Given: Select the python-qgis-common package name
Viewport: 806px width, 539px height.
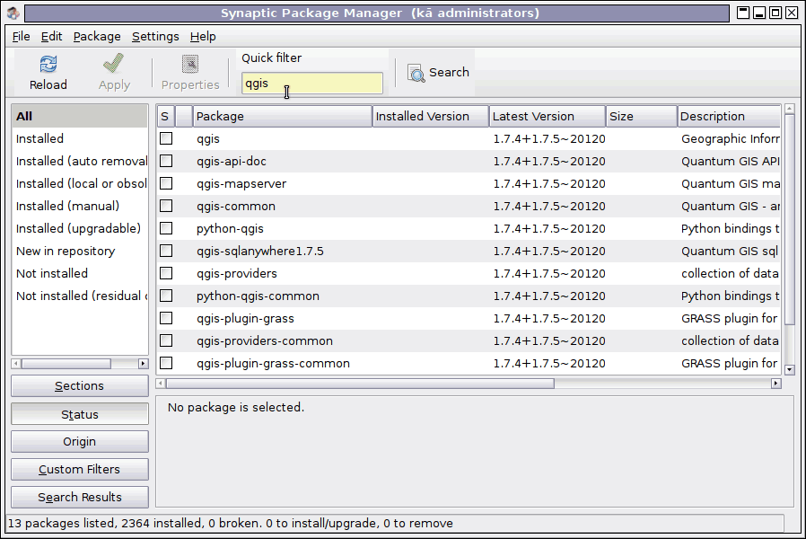Looking at the screenshot, I should (258, 296).
